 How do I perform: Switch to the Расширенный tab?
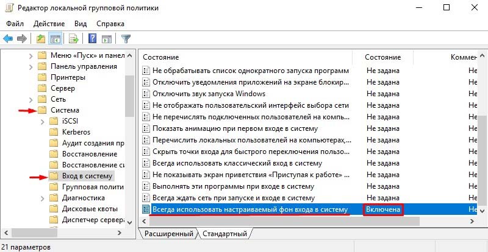(169, 234)
